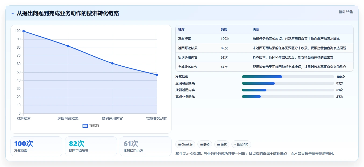Click the 表格 tag chip
Viewport: 364px width, 167px height.
205,144
